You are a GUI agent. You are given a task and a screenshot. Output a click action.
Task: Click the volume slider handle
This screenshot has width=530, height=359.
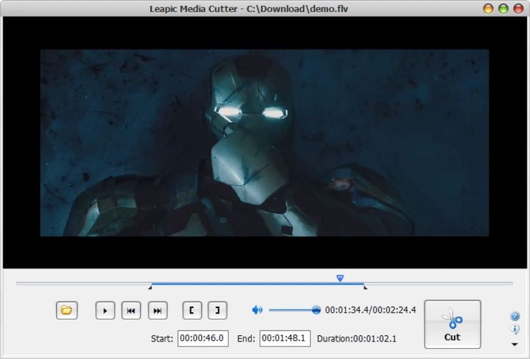coord(316,310)
